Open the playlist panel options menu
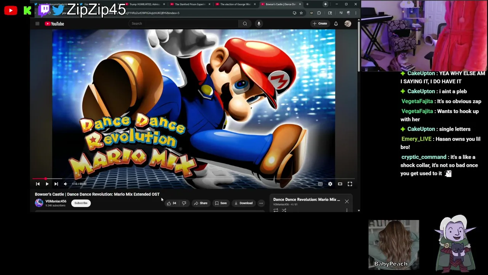488x275 pixels. coord(347,210)
